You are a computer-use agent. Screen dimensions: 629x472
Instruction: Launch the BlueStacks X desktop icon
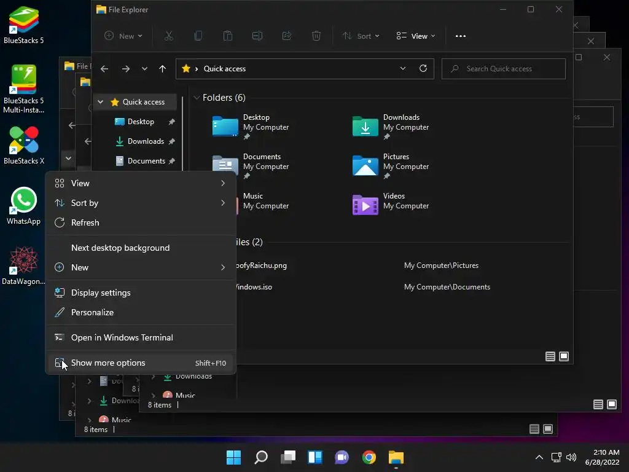(24, 145)
